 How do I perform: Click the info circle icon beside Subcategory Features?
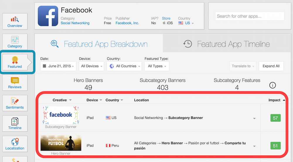click(x=272, y=85)
